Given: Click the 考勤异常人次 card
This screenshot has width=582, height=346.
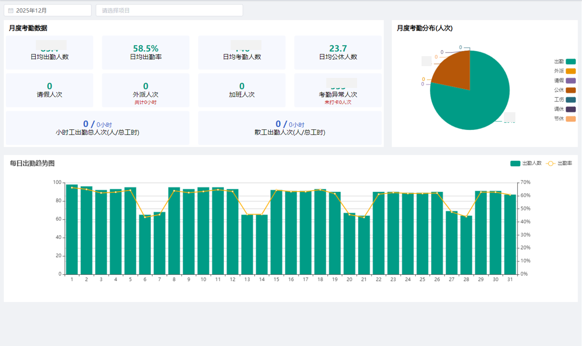Looking at the screenshot, I should (x=338, y=90).
